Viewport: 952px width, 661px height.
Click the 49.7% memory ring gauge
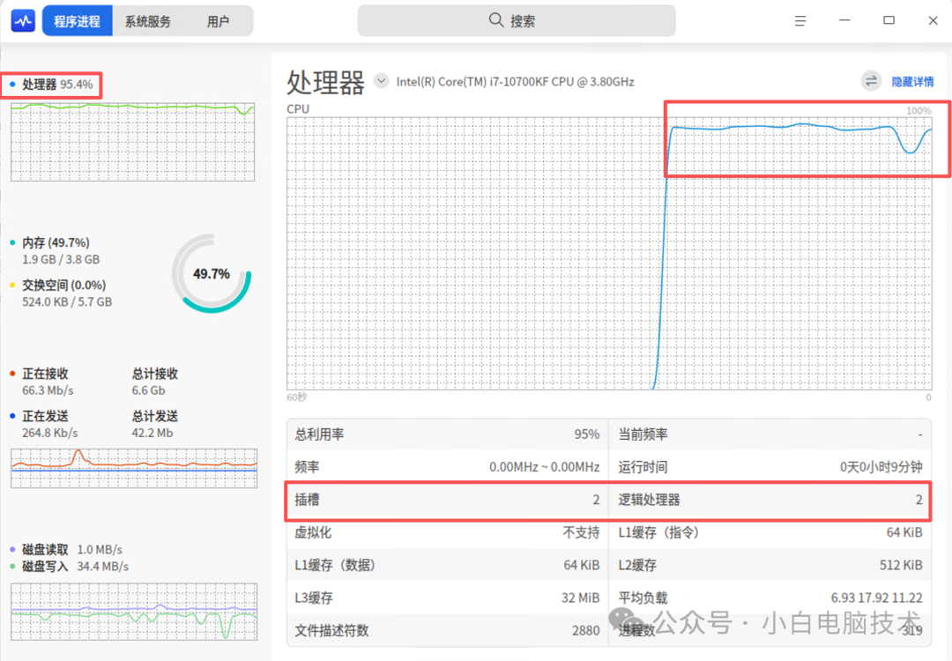point(212,274)
